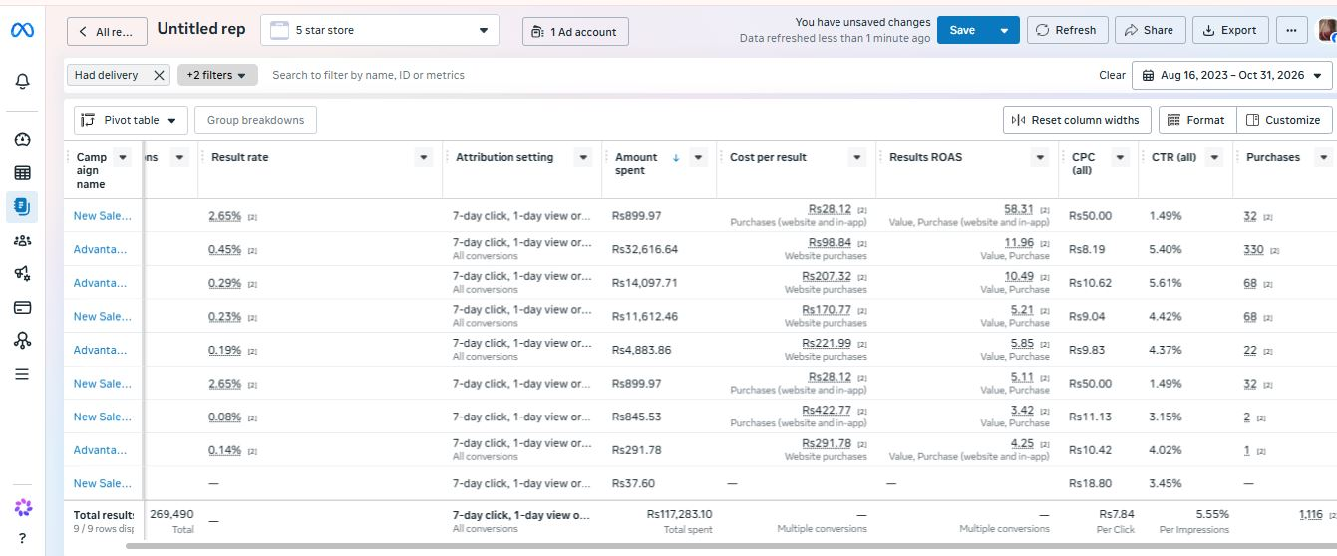Open the Format panel

1196,120
